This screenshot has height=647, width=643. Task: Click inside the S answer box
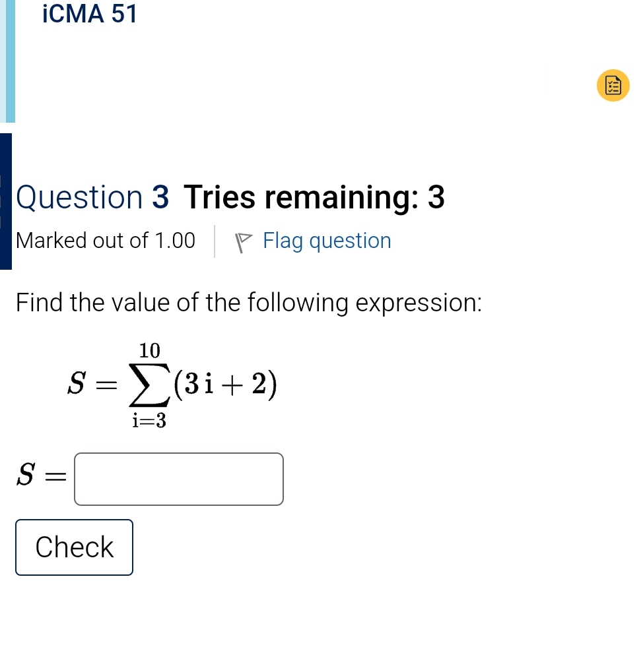point(178,479)
